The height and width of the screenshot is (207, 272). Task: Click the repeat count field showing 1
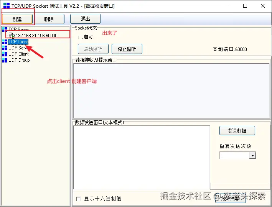click(x=234, y=155)
